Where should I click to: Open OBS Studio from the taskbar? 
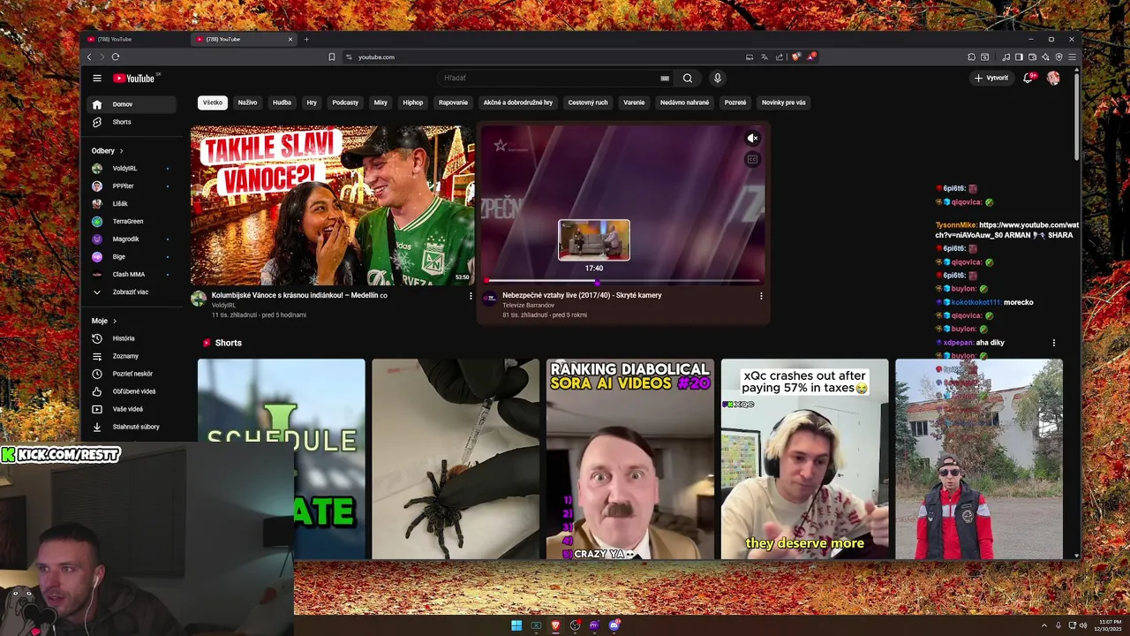click(575, 625)
